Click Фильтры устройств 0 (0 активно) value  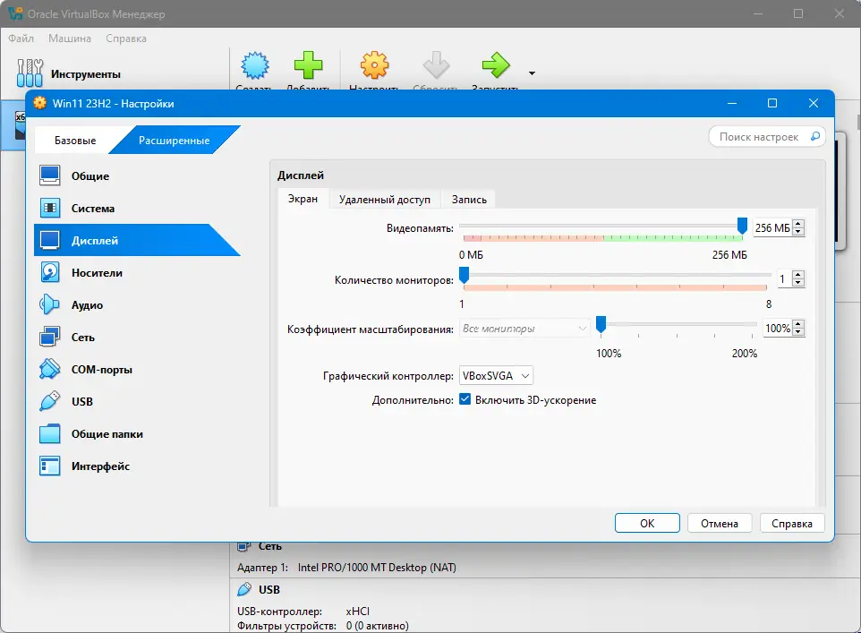point(377,626)
